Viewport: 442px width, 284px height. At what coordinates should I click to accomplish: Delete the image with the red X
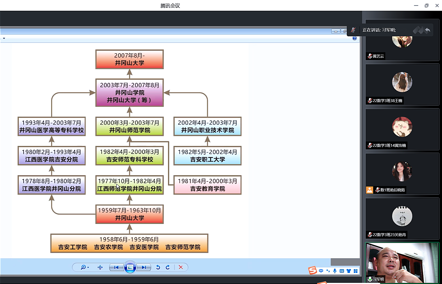click(x=181, y=267)
